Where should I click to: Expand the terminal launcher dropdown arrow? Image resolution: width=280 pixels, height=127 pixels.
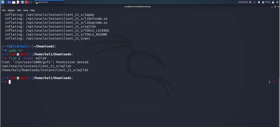pos(30,2)
